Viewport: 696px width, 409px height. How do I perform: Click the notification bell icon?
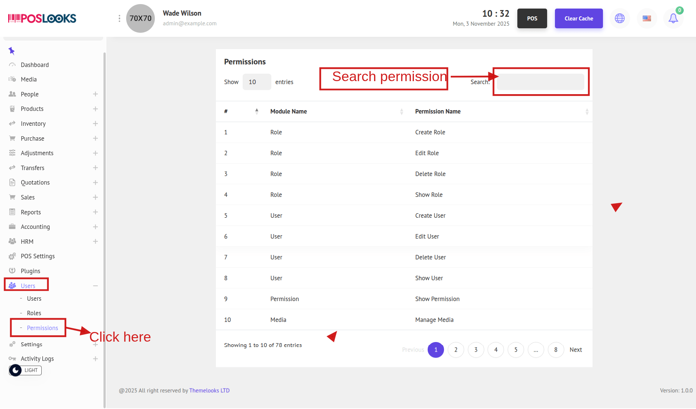673,18
